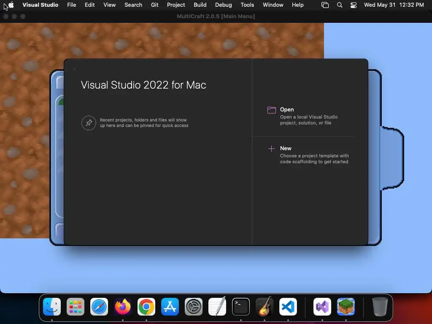Open the Edit menu
The height and width of the screenshot is (324, 432).
[89, 5]
